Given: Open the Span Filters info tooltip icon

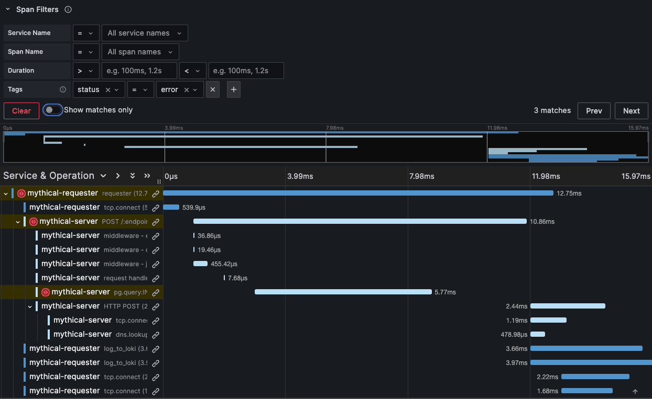Looking at the screenshot, I should pyautogui.click(x=68, y=9).
